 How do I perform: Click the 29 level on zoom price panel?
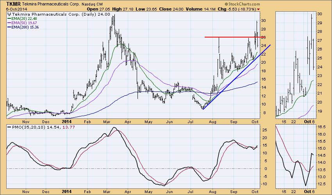tap(320, 23)
